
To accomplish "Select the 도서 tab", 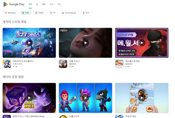I will tap(51, 4).
